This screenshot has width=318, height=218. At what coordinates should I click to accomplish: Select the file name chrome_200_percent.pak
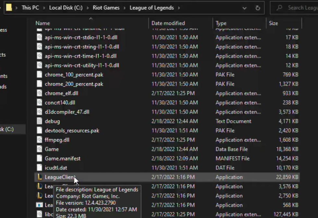(x=74, y=84)
